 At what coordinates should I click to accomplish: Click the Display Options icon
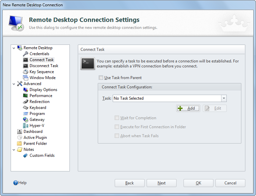tap(26, 90)
